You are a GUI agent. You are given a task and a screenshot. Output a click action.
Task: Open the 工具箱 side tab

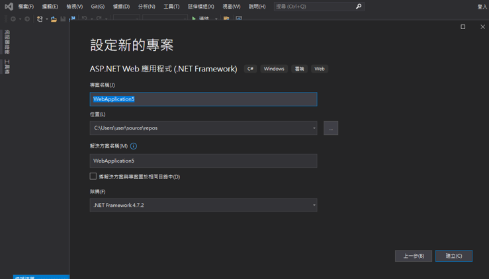pos(7,67)
